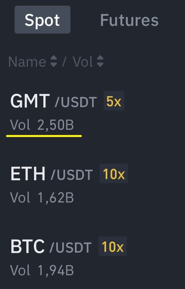The image size is (185, 289).
Task: Click the BTC ticker symbol text
Action: coord(28,246)
